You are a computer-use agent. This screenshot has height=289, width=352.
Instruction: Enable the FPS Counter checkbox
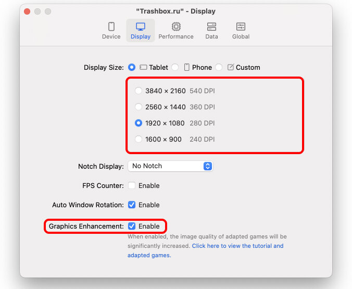132,185
